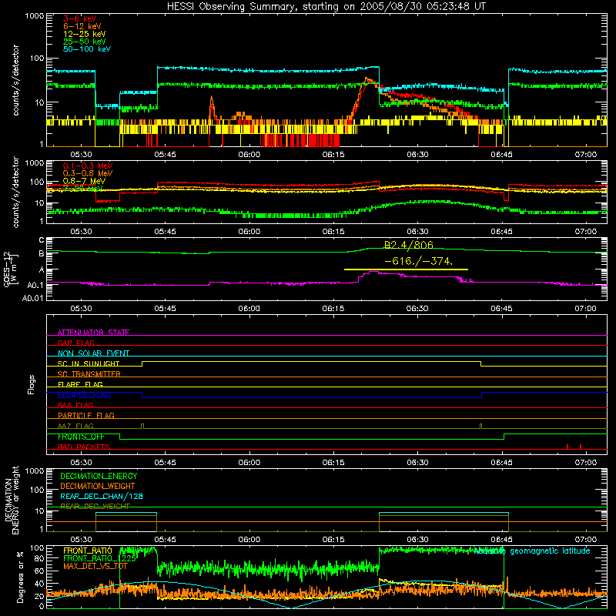Screen dimensions: 616x616
Task: Click the FRONT_RATIO legend label
Action: 88,551
